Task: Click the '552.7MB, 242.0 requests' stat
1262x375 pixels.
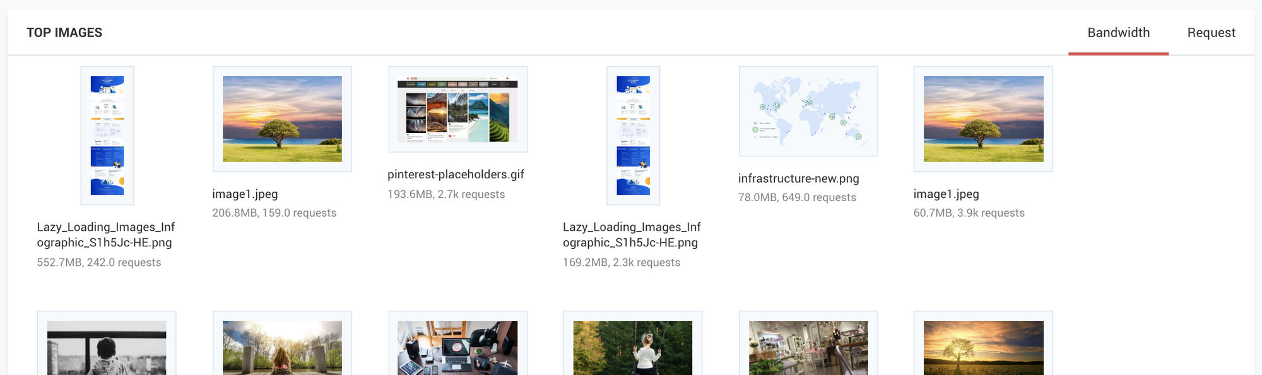Action: pos(99,262)
